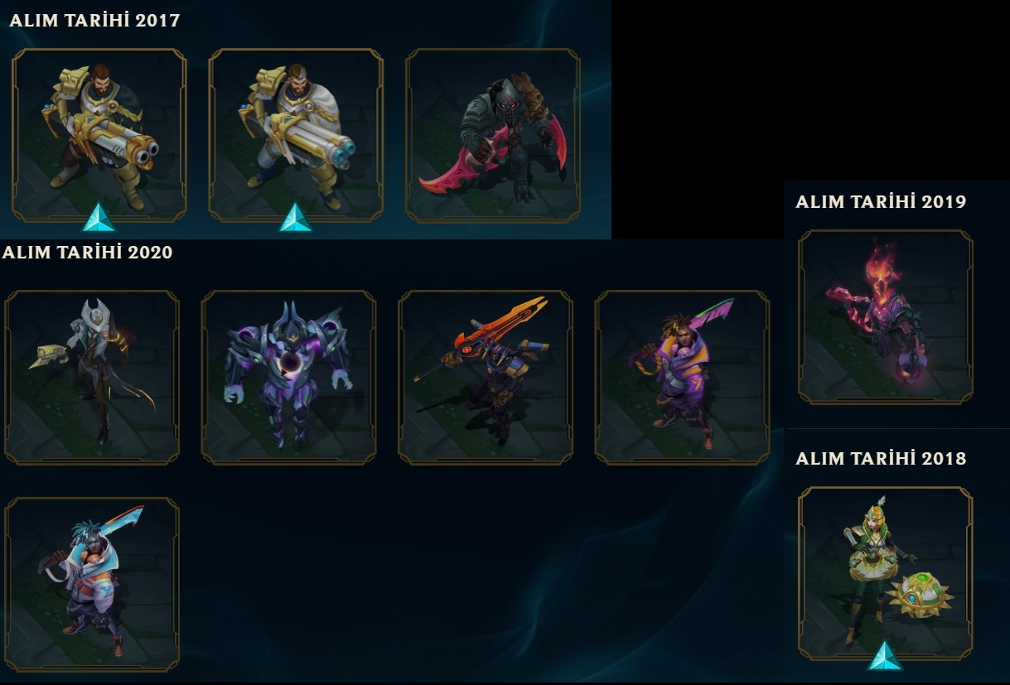Select the white-caped Graves skin thumbnail
The image size is (1010, 685).
(296, 135)
